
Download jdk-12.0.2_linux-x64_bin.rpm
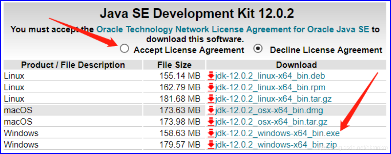270,87
